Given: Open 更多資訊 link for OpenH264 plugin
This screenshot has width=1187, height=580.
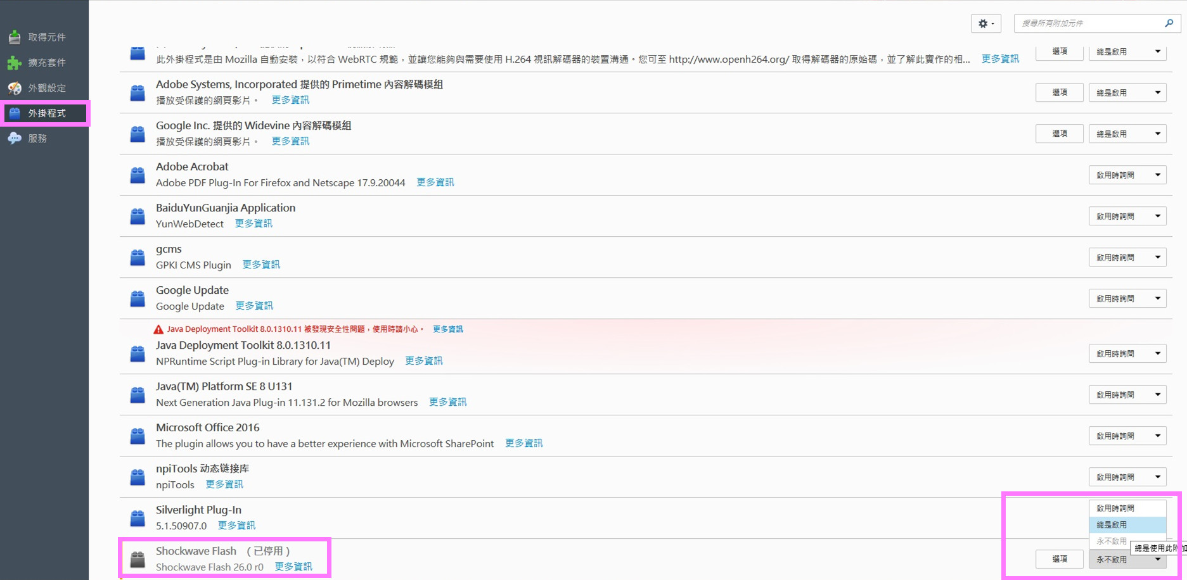Looking at the screenshot, I should click(1001, 59).
